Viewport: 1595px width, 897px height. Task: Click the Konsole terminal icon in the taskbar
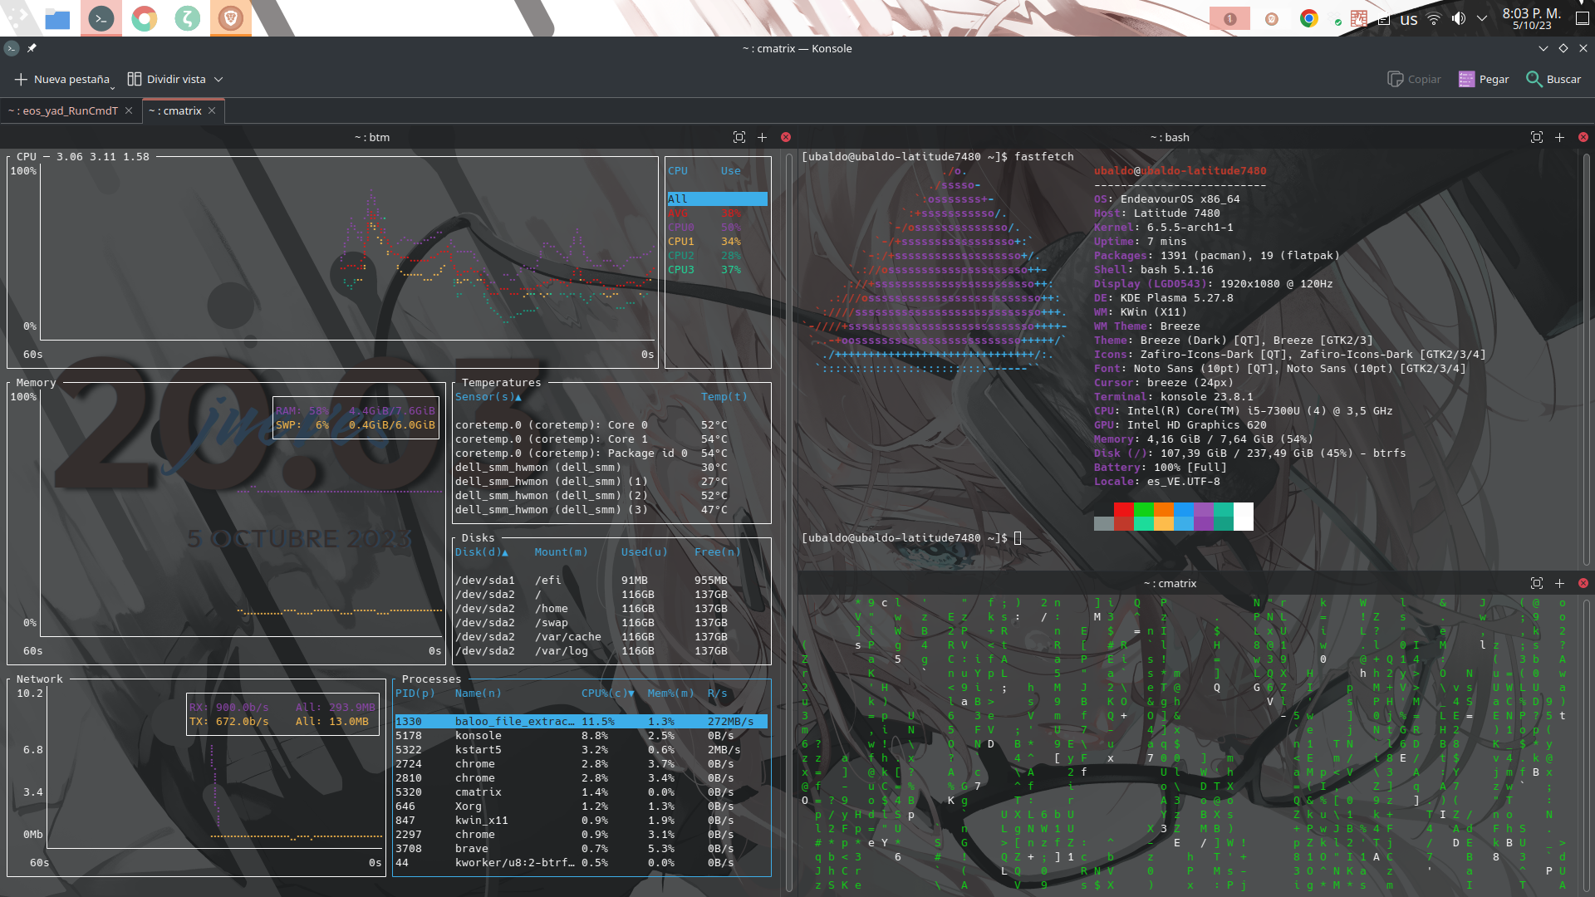[101, 17]
